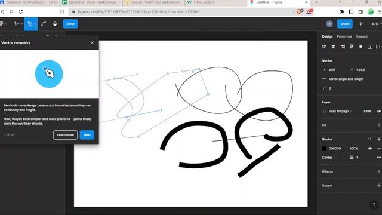Click the stroke opacity 100% value
Image resolution: width=382 pixels, height=215 pixels.
pos(354,149)
